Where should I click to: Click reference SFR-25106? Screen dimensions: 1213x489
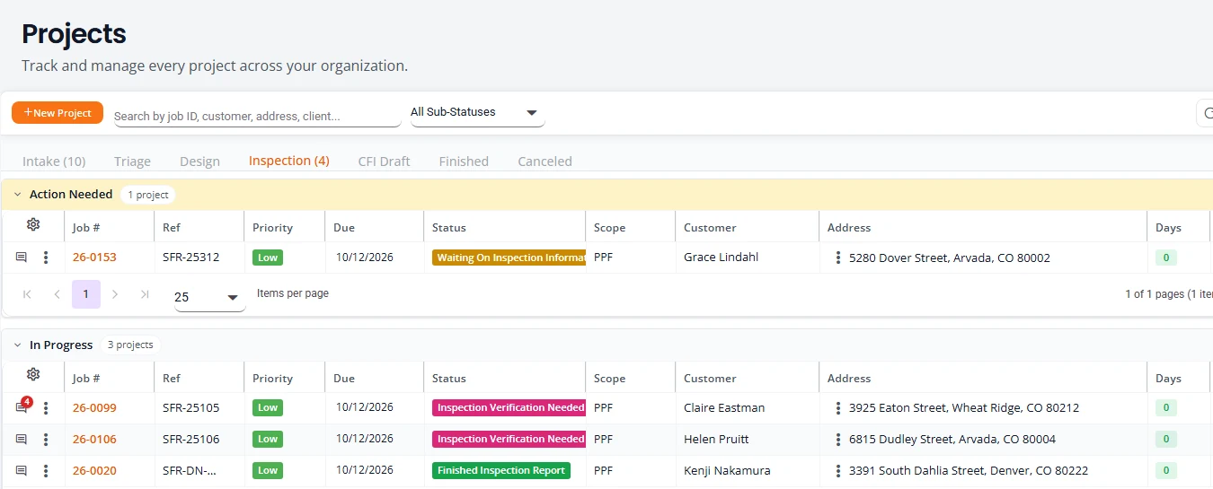(x=190, y=440)
